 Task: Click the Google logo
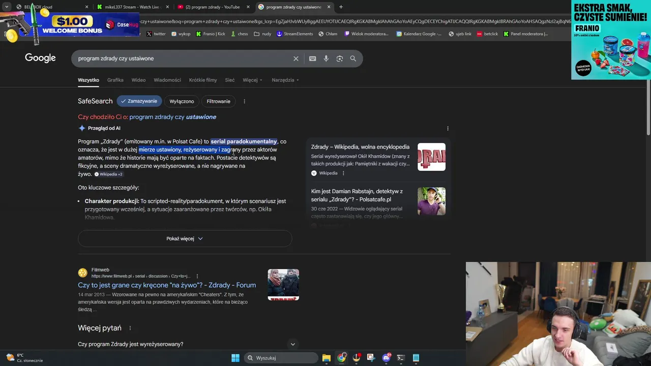[x=40, y=58]
